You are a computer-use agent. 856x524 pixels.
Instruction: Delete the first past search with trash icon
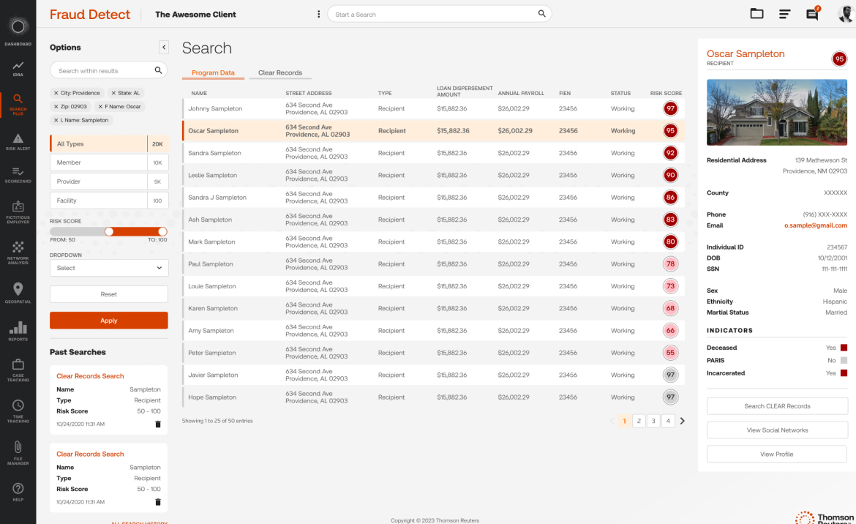coord(158,424)
